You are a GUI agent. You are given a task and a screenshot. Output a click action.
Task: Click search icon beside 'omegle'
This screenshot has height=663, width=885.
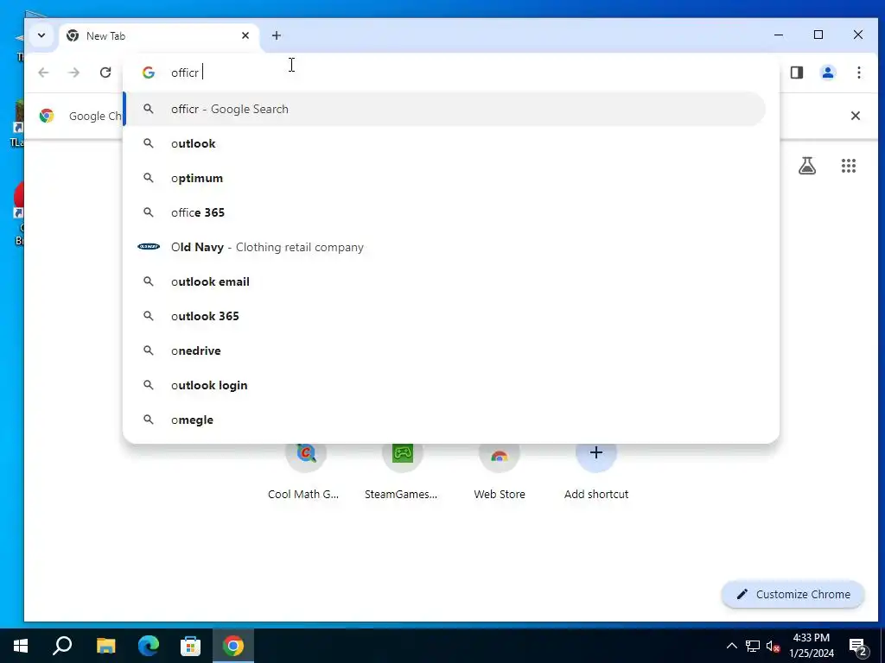149,420
